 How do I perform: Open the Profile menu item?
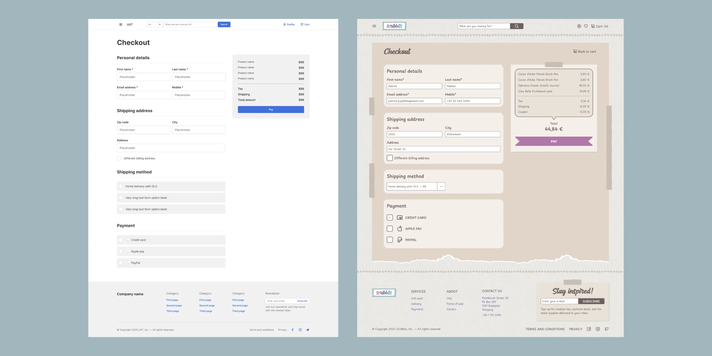[289, 24]
